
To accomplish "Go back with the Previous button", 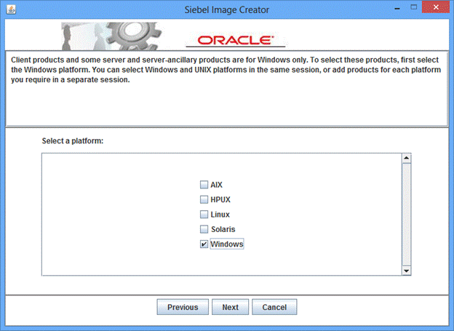I will tap(183, 307).
